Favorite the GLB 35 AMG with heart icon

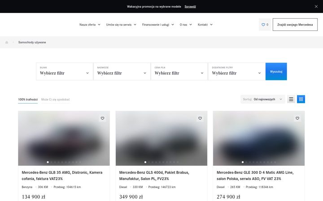click(102, 118)
